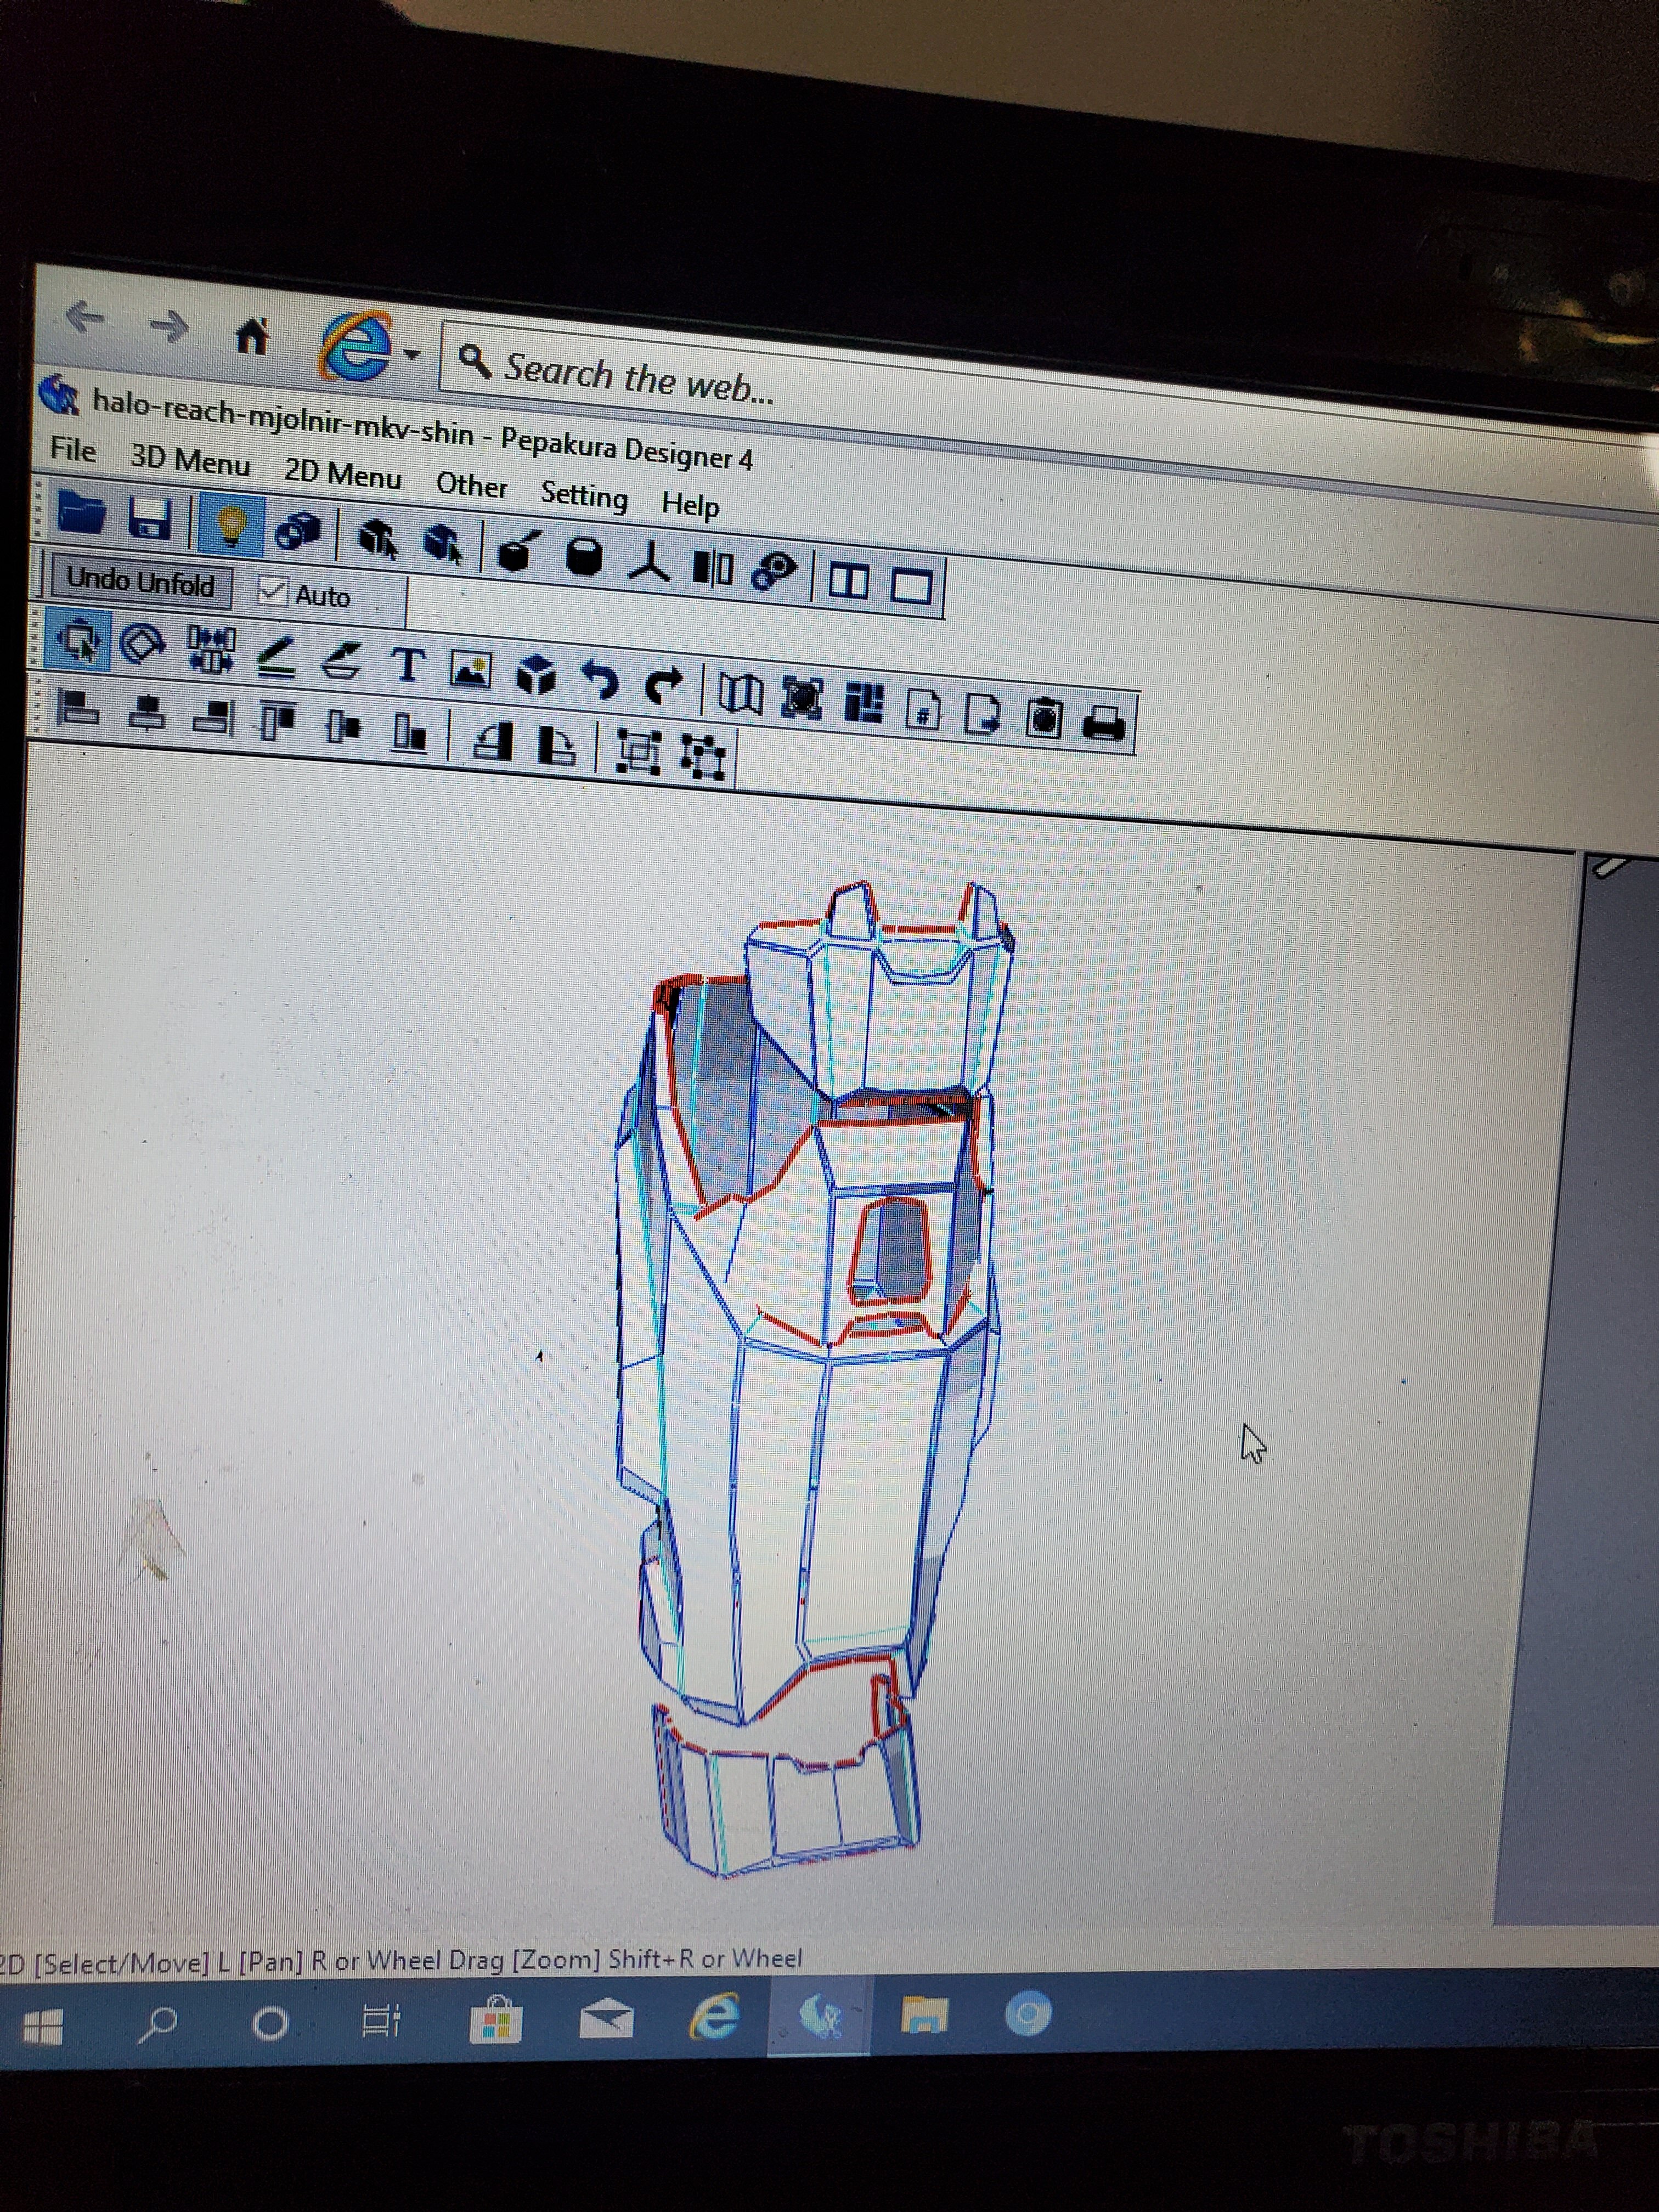Screen dimensions: 1659x2212
Task: Toggle the light bulb lighting icon
Action: 231,525
